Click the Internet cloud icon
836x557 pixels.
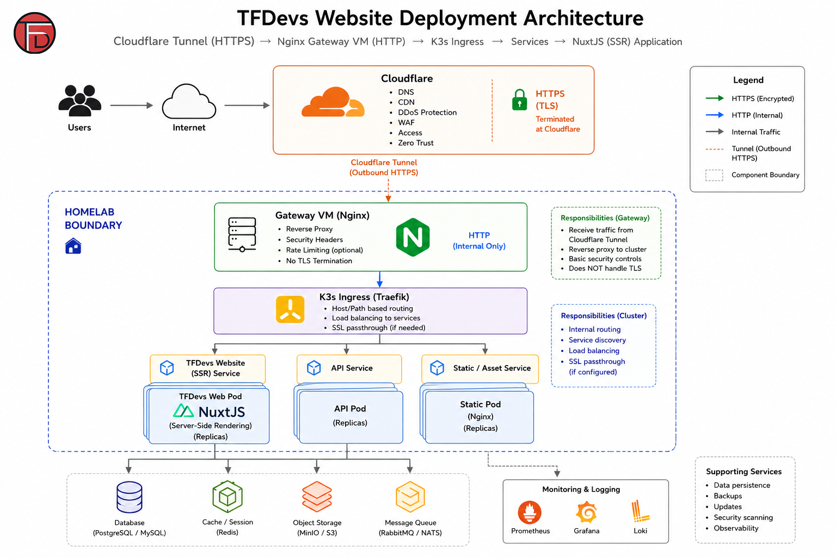pyautogui.click(x=189, y=102)
